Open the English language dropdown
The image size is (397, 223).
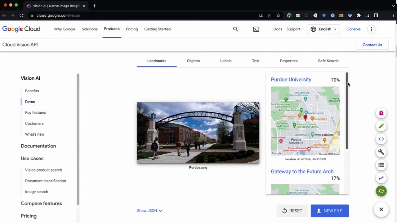pyautogui.click(x=323, y=29)
